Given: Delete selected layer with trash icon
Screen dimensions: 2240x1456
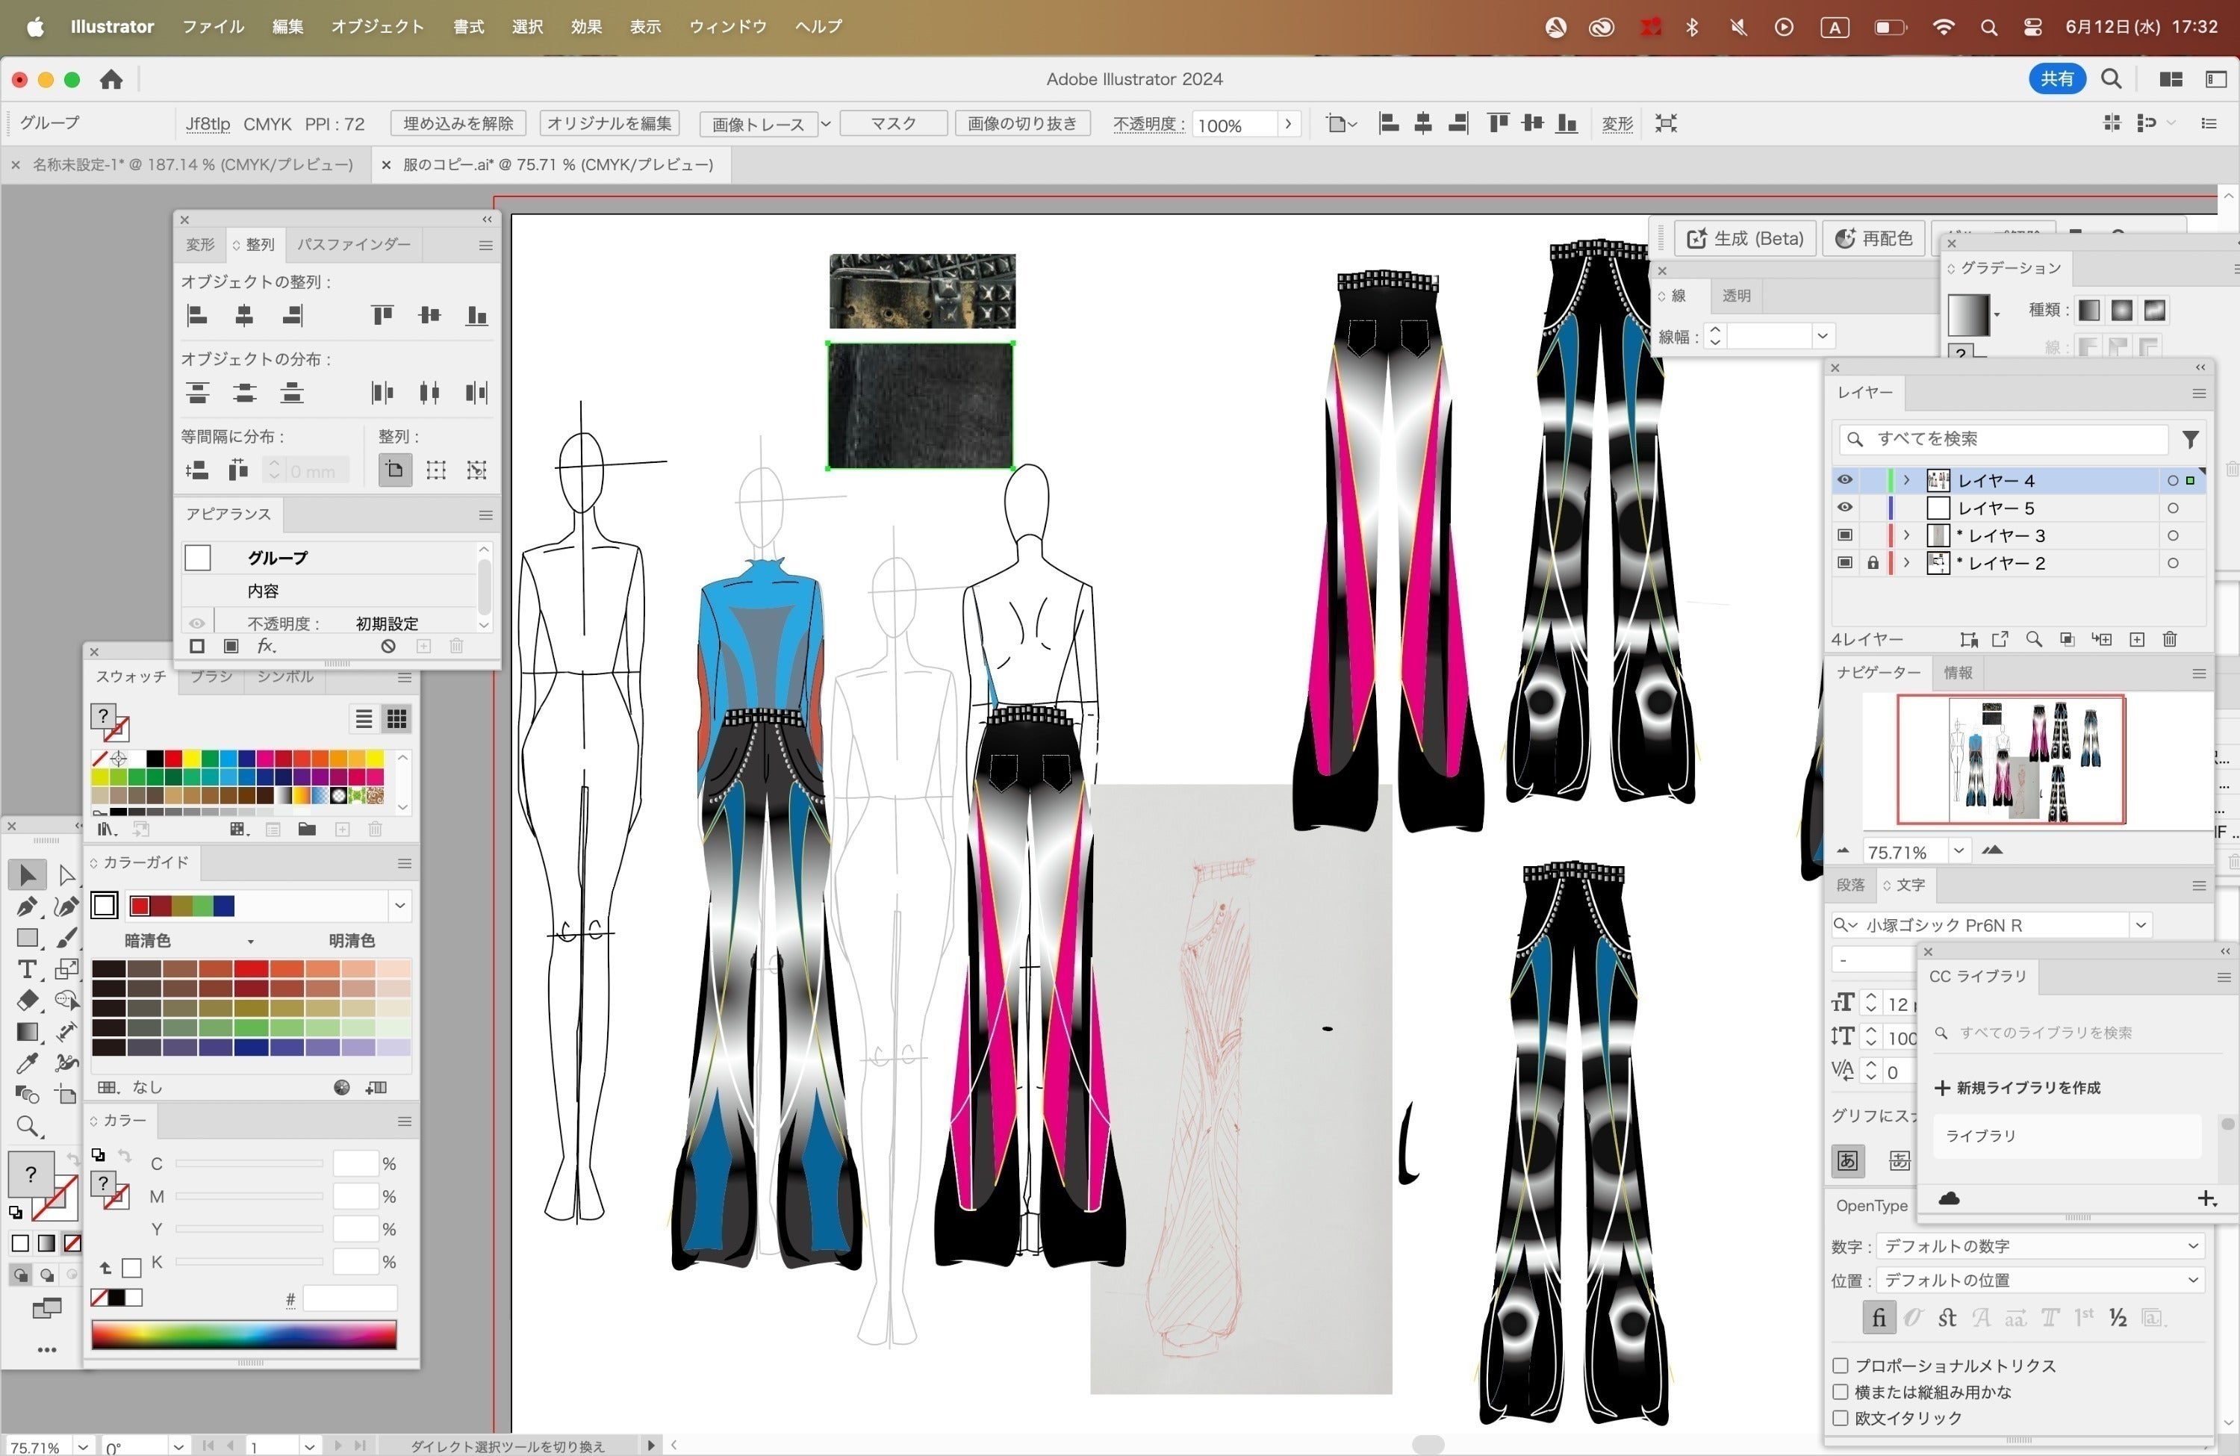Looking at the screenshot, I should tap(2169, 640).
